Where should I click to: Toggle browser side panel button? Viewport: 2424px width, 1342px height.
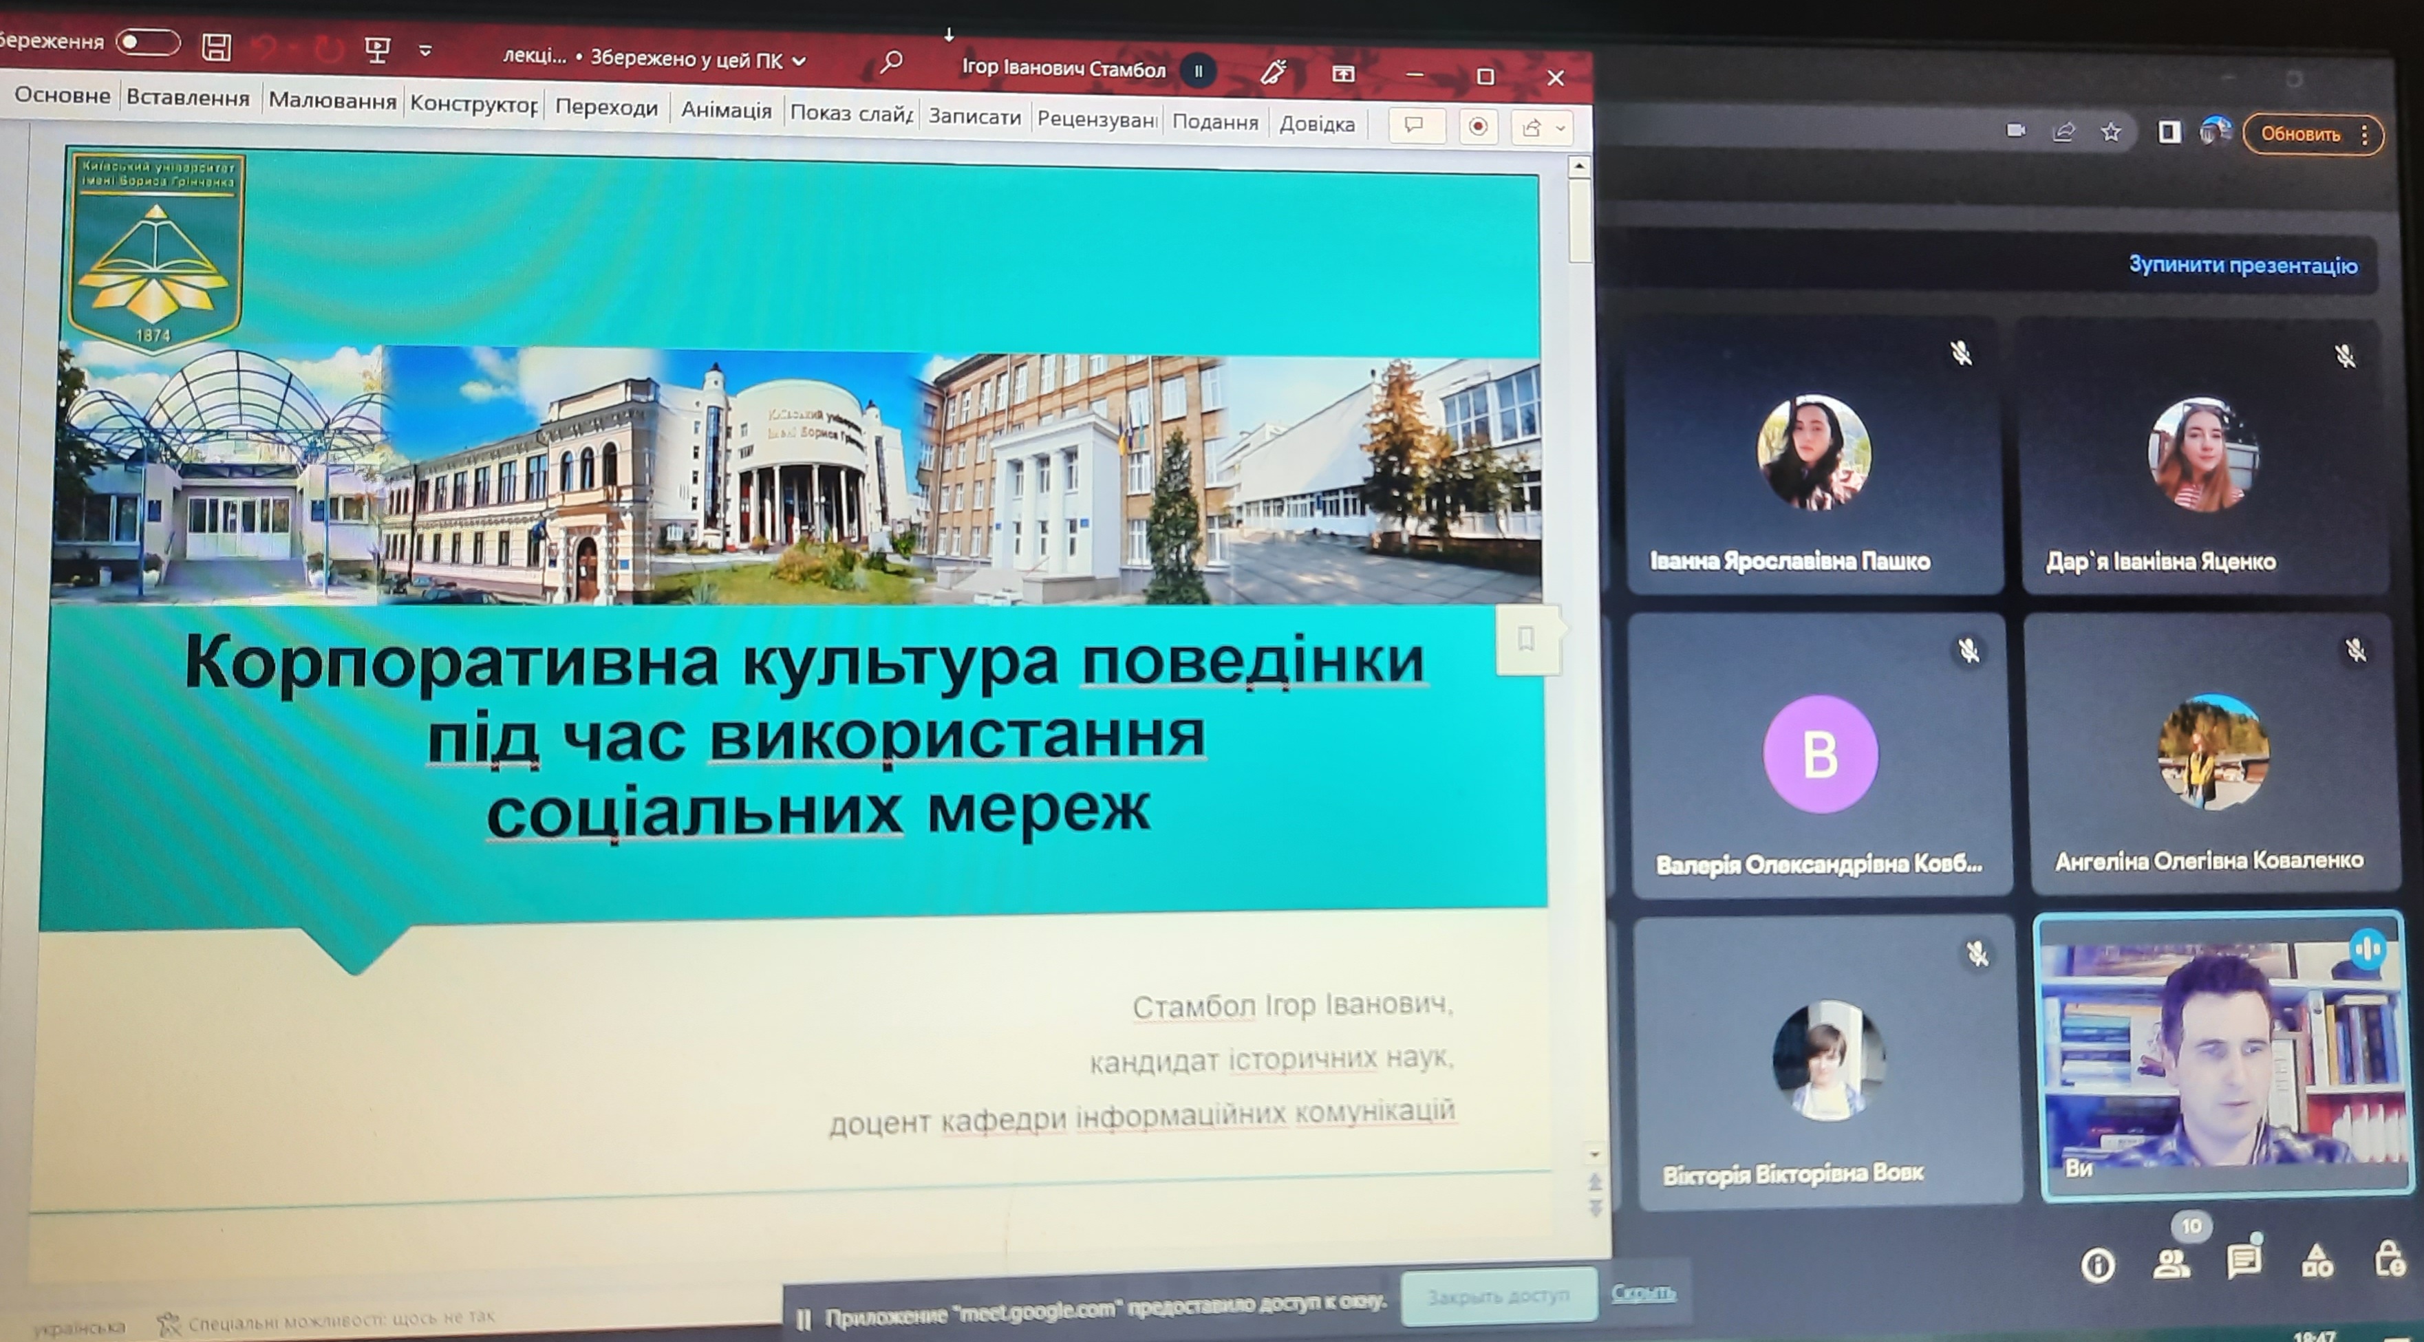(x=2169, y=131)
